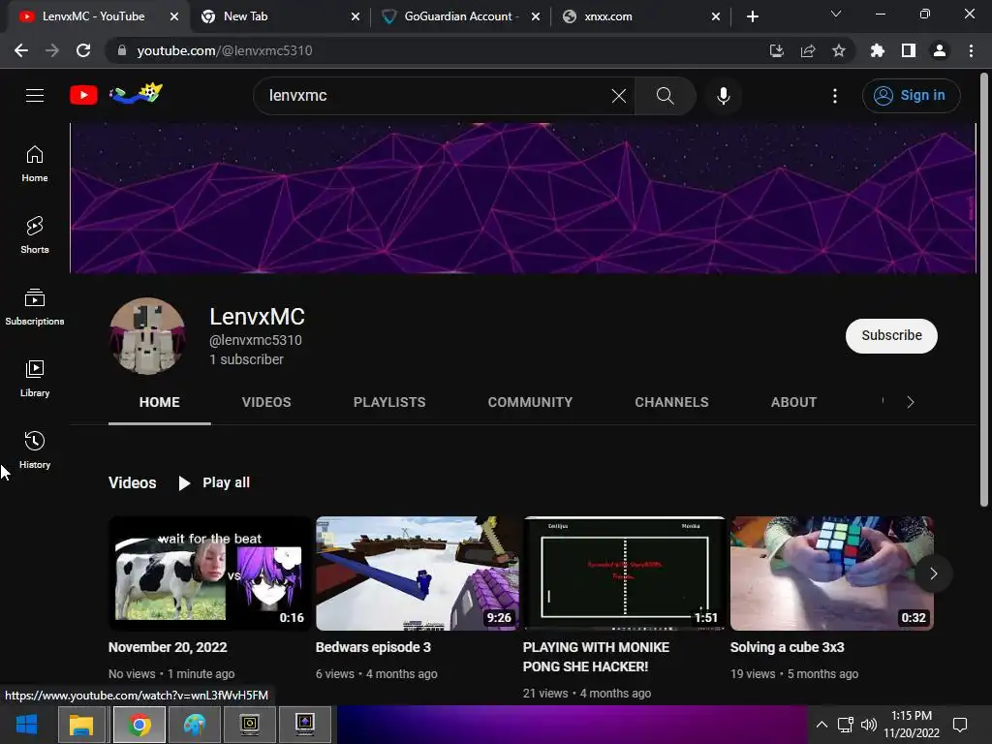Viewport: 992px width, 744px height.
Task: Switch to the PLAYLISTS channel tab
Action: [389, 402]
